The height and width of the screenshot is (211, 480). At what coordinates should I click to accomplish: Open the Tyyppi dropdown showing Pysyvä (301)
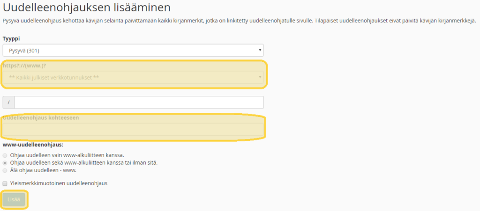[x=133, y=51]
